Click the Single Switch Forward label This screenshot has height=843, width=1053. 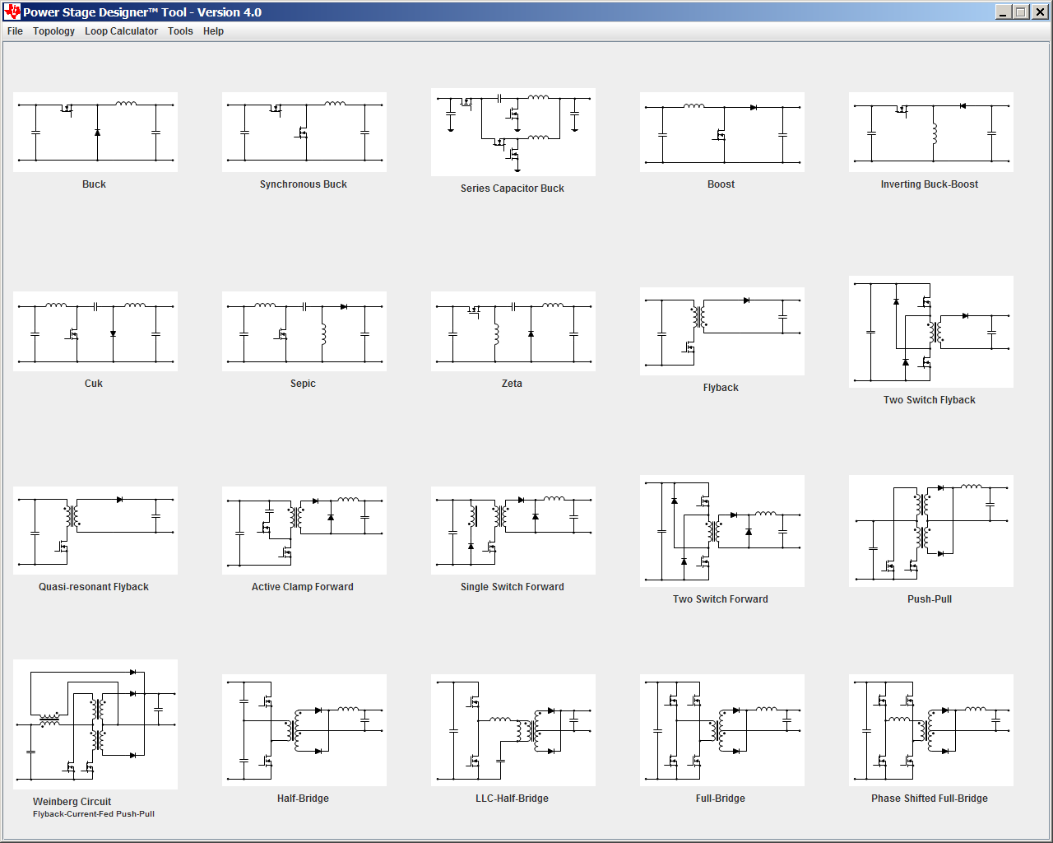click(x=513, y=587)
